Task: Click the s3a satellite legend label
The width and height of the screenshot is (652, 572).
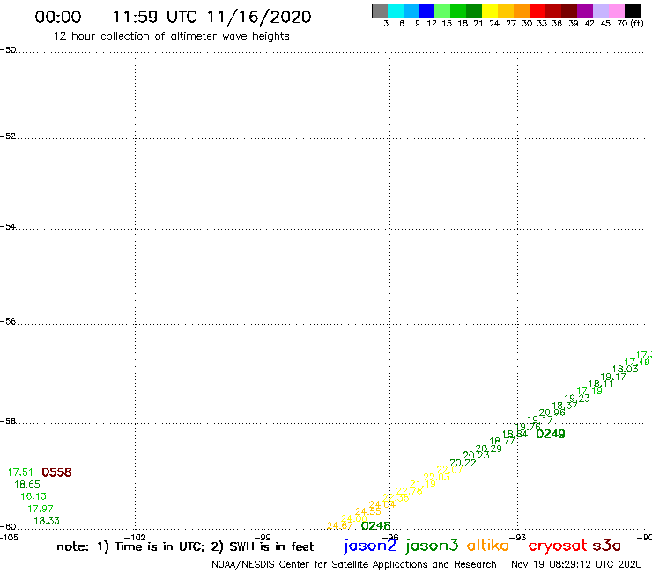Action: (606, 546)
